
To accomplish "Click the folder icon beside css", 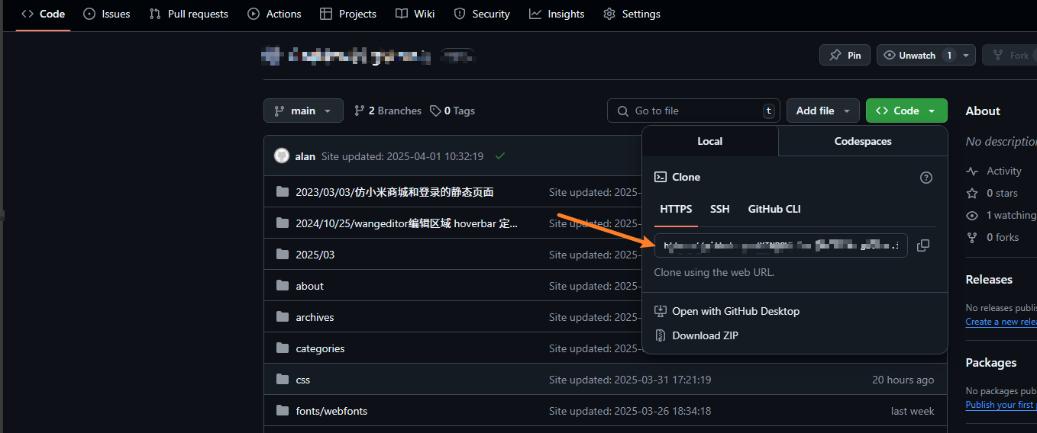I will (283, 379).
